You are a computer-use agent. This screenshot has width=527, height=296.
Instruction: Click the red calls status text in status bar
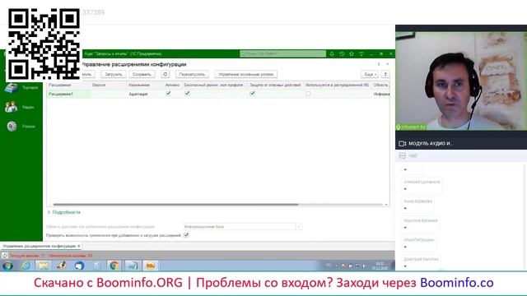pos(51,256)
